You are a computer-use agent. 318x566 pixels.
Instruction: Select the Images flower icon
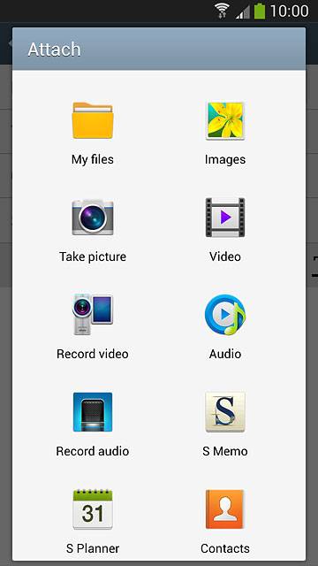point(225,120)
